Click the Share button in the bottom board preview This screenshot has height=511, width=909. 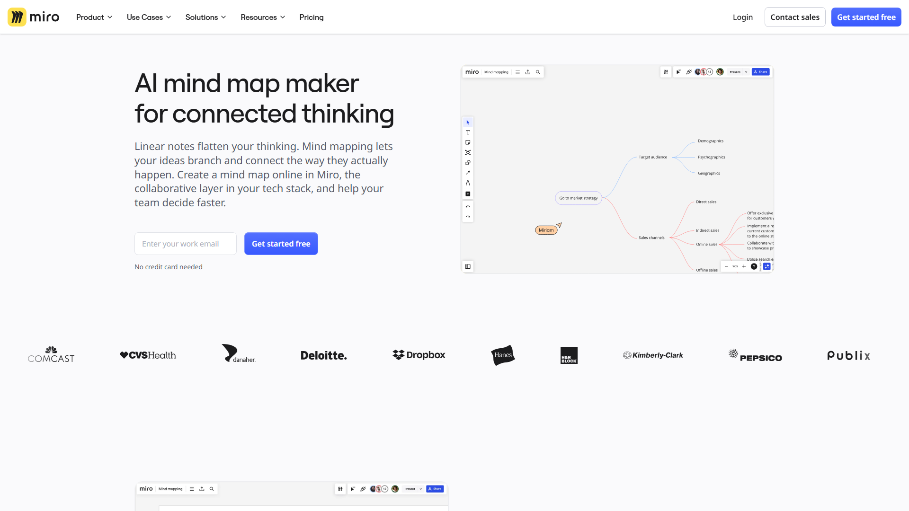point(435,489)
